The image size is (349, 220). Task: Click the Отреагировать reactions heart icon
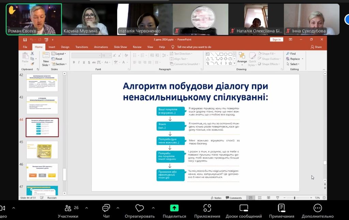(139, 208)
